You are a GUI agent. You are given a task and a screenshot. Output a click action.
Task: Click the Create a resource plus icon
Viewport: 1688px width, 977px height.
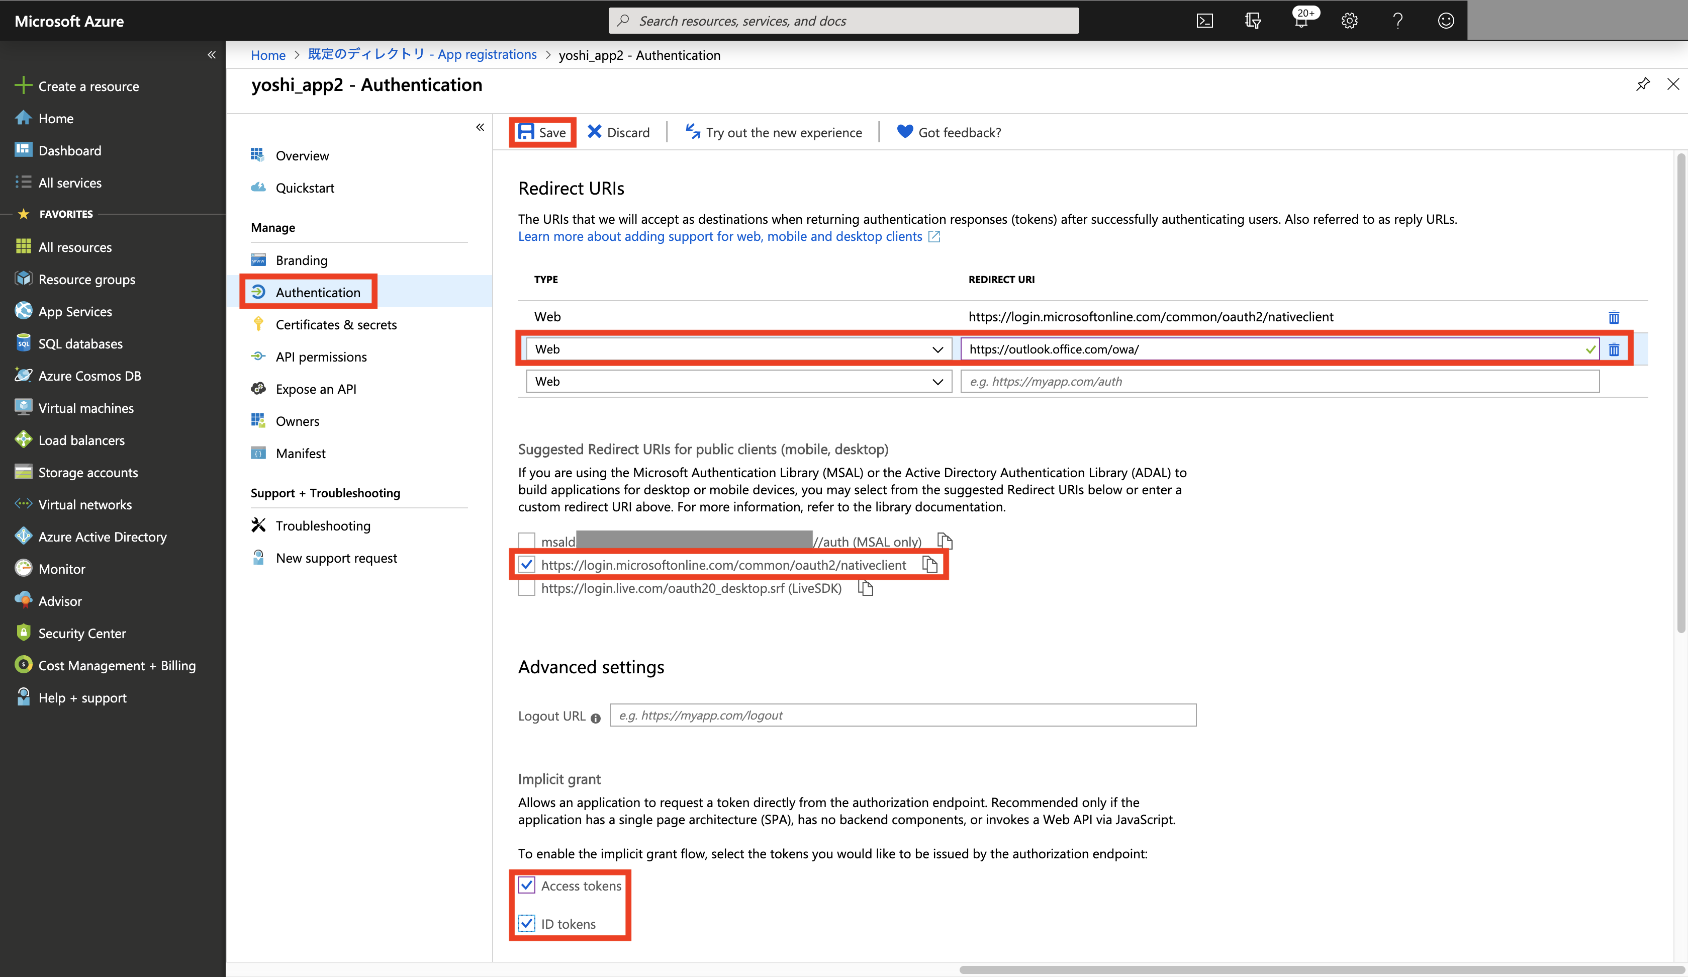pyautogui.click(x=23, y=85)
